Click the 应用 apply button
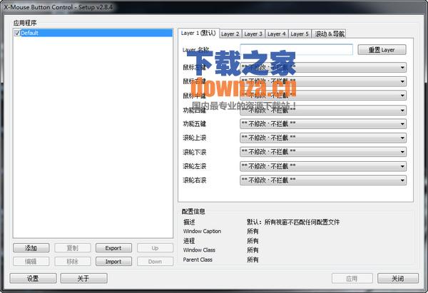This screenshot has height=293, width=428. [x=352, y=278]
